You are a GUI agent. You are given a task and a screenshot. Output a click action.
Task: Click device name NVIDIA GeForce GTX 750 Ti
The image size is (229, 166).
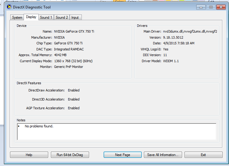click(74, 31)
